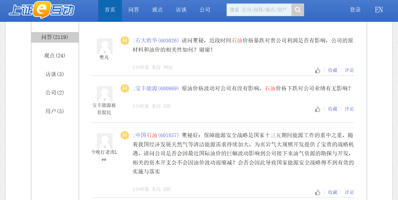
Task: Open 中国石油(601857) company link
Action: coord(157,135)
